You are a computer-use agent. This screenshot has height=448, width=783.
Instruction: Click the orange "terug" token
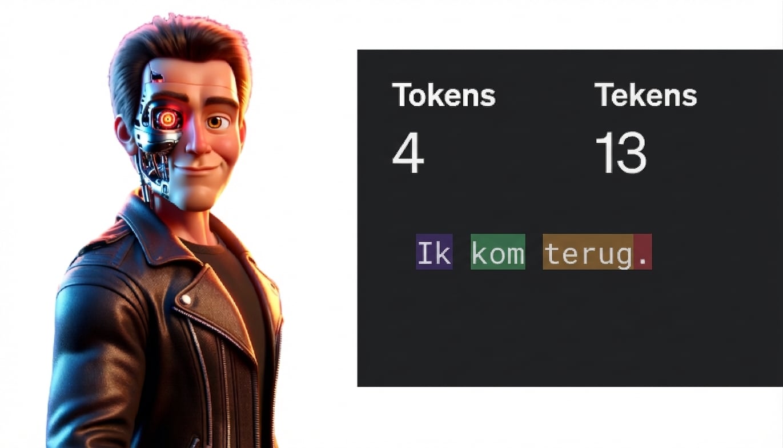pos(588,251)
